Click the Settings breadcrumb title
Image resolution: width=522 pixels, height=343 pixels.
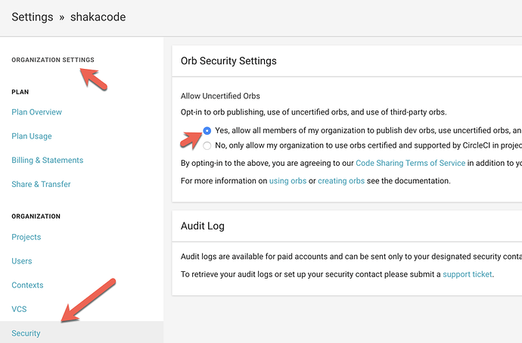(x=33, y=17)
